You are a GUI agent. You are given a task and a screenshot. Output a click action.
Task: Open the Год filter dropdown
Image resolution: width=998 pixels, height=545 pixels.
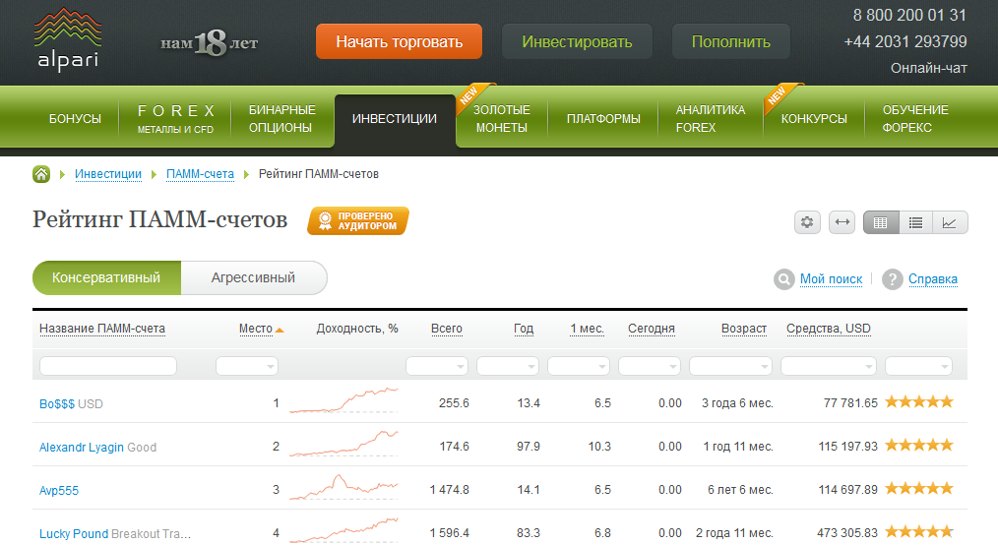[507, 366]
